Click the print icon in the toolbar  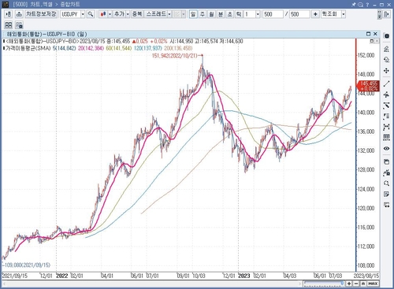coord(19,14)
